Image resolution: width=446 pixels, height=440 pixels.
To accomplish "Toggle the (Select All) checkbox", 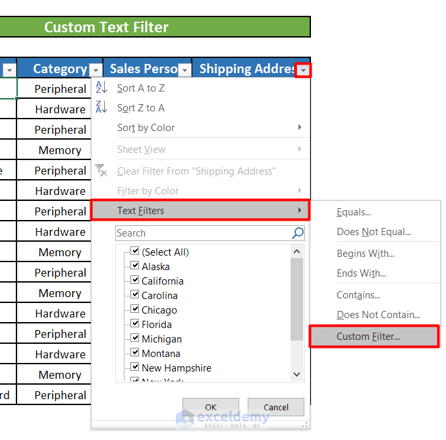I will pos(135,252).
